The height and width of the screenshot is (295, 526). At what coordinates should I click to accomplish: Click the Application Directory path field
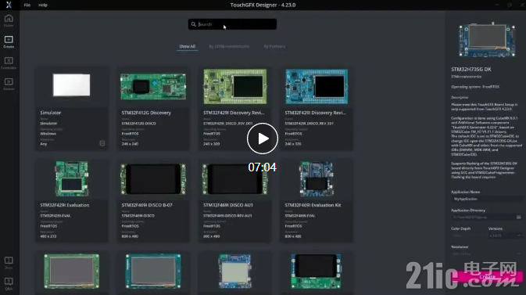[x=483, y=218]
